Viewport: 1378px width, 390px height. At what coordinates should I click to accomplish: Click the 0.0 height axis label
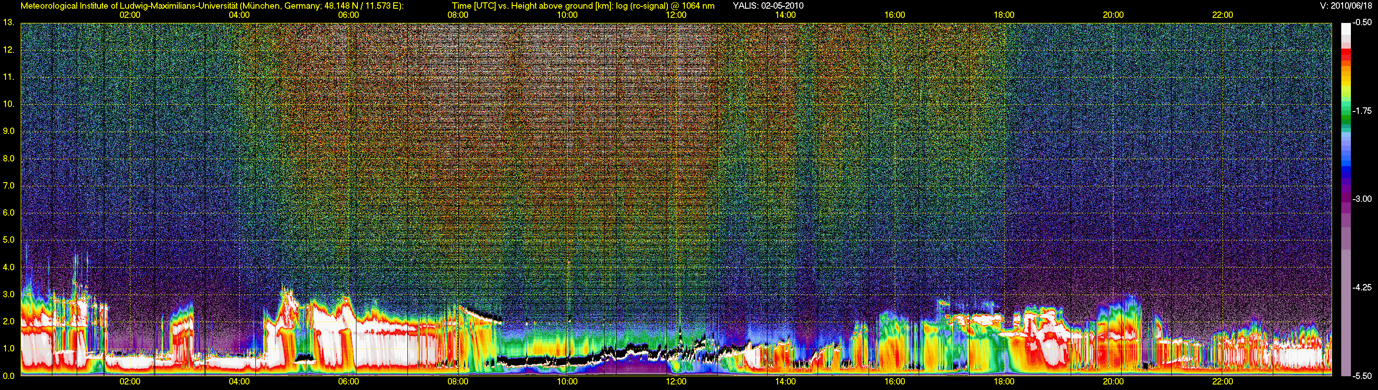pos(9,376)
